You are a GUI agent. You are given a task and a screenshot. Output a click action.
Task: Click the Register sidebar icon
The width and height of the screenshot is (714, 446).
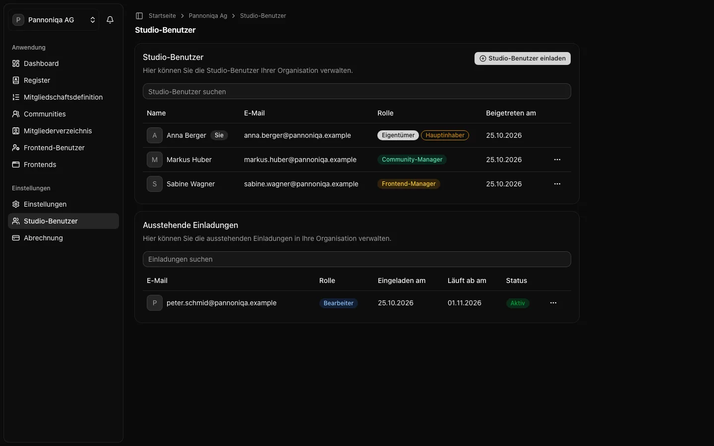click(x=16, y=80)
